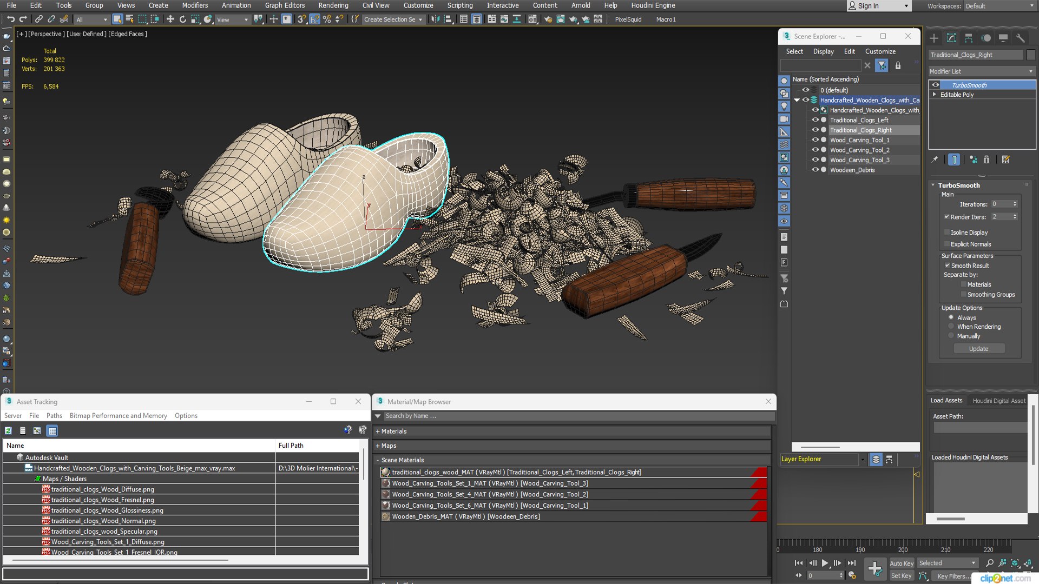The image size is (1039, 584).
Task: Open the Workspaces Default dropdown
Action: pos(999,6)
